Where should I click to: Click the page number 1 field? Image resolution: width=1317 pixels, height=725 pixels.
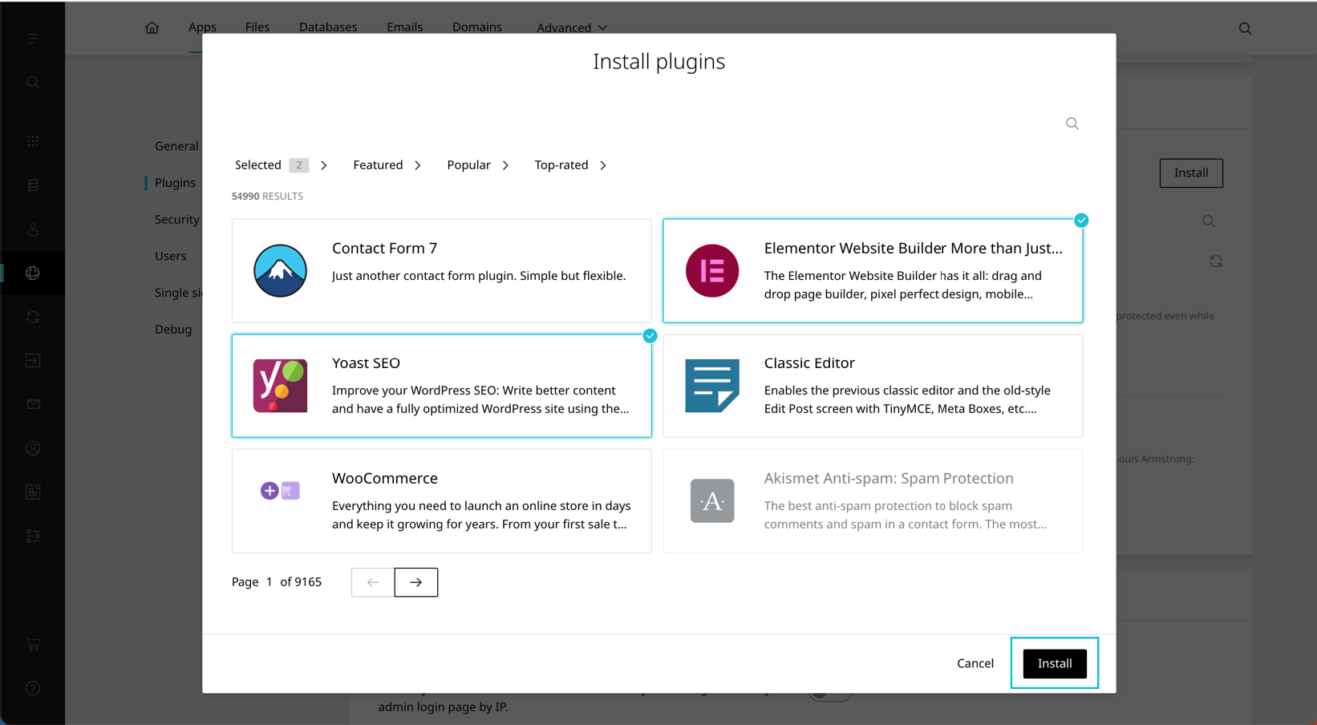coord(269,582)
